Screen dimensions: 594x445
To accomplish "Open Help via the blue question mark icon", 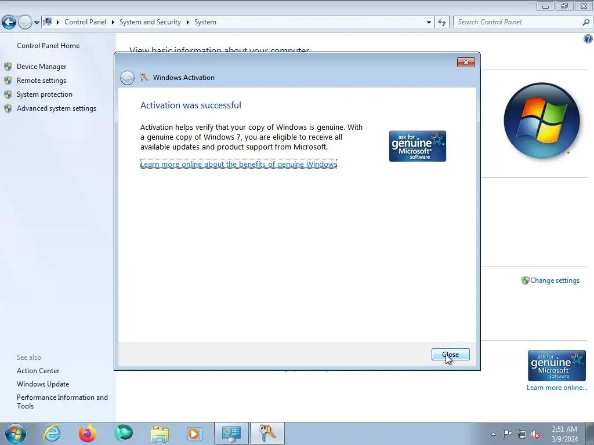I will (588, 39).
